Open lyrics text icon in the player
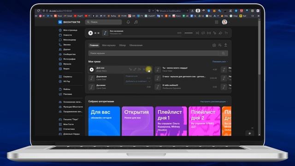295x166 pixels. [x=226, y=33]
